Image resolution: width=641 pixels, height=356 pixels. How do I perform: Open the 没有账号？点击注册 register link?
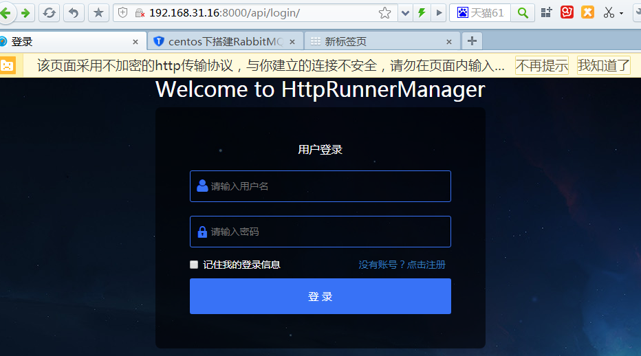coord(402,265)
